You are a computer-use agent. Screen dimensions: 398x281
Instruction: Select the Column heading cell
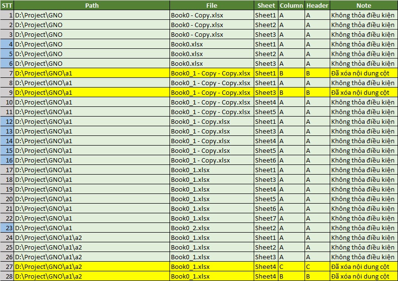point(291,5)
